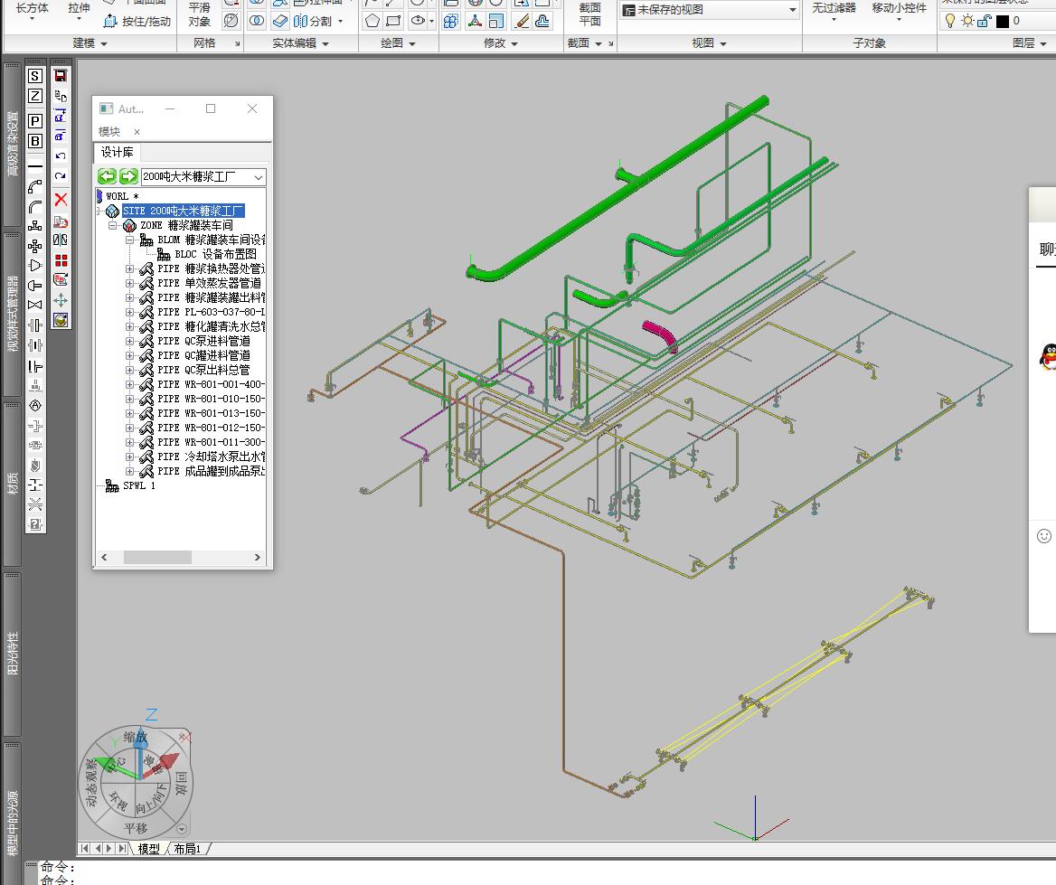Click the red X delete icon in toolbar
This screenshot has height=885, width=1056.
pyautogui.click(x=61, y=200)
